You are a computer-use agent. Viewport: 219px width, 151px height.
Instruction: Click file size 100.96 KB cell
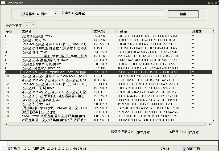tap(101, 120)
